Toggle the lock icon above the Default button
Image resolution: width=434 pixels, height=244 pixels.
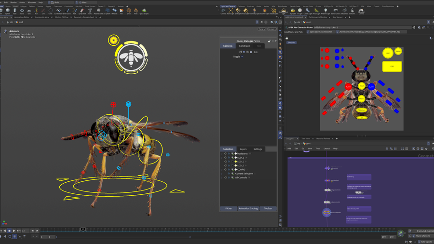[287, 38]
